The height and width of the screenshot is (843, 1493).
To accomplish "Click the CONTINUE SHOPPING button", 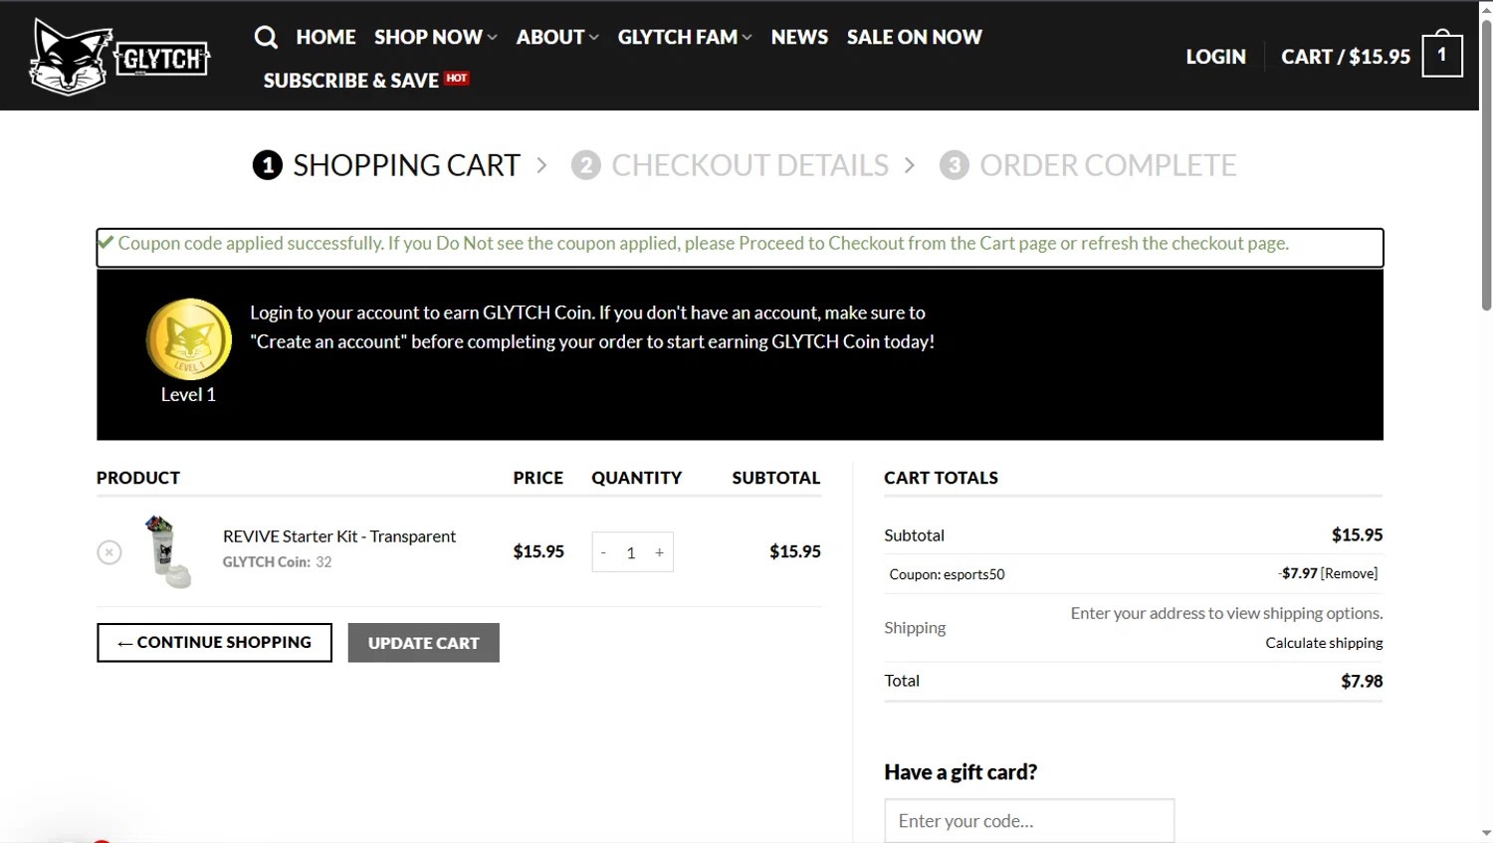I will point(214,643).
